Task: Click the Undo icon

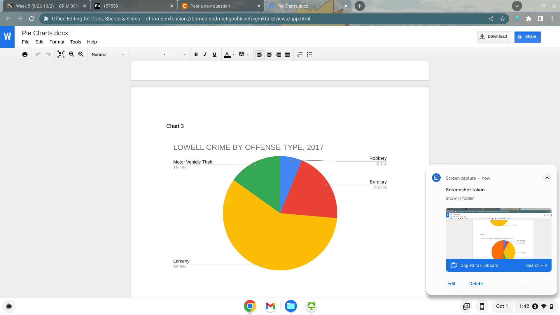Action: click(38, 54)
